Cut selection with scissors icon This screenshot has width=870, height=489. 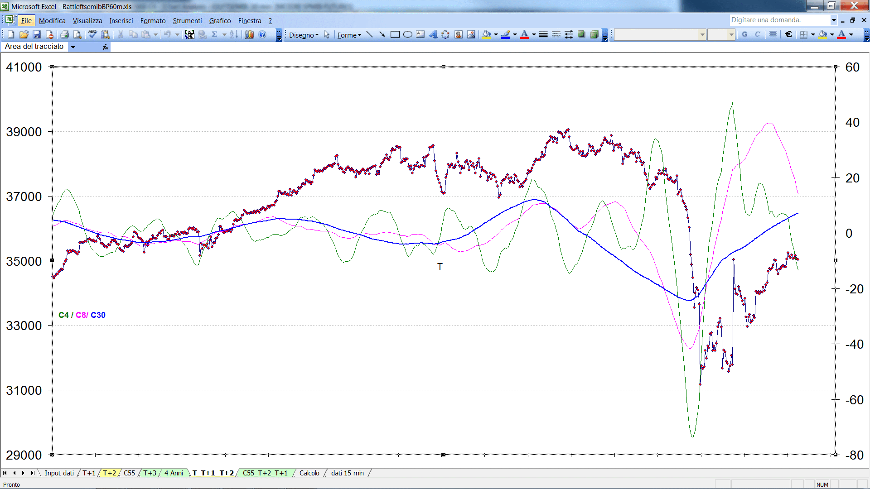[121, 34]
